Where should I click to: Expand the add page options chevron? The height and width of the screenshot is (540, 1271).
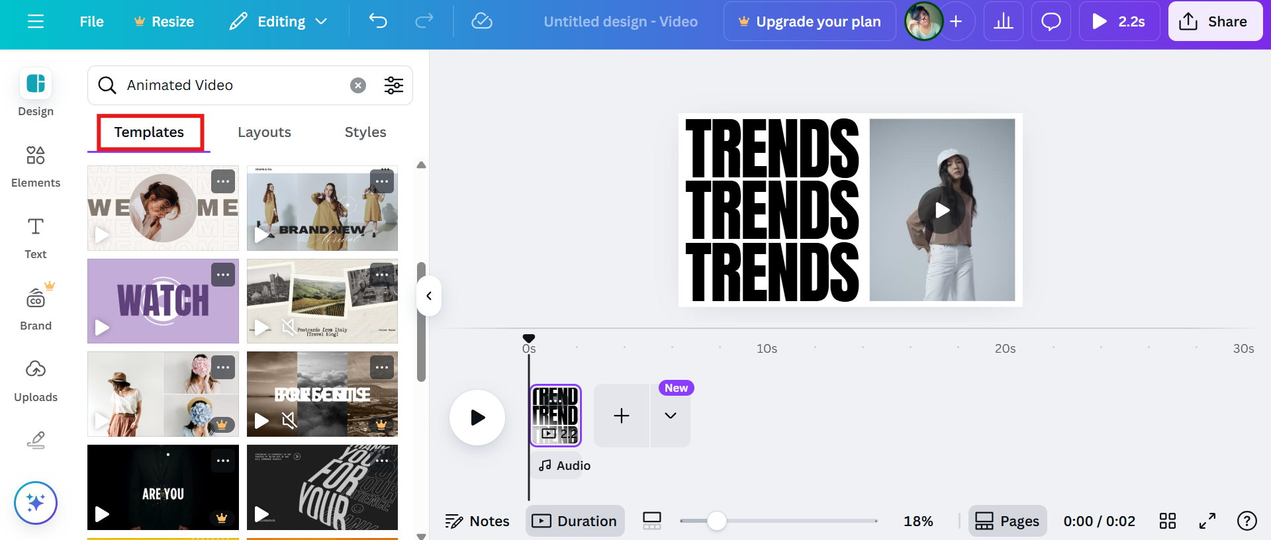[671, 416]
